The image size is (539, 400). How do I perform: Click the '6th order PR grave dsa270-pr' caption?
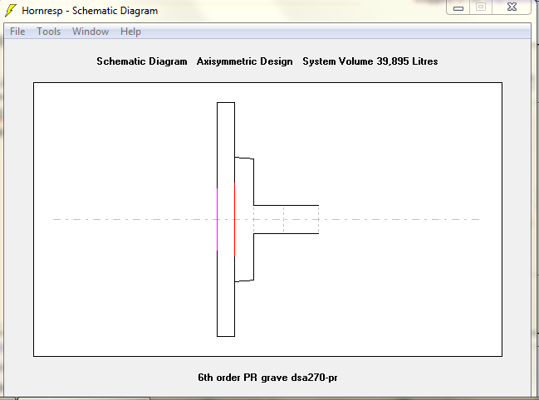[x=267, y=378]
